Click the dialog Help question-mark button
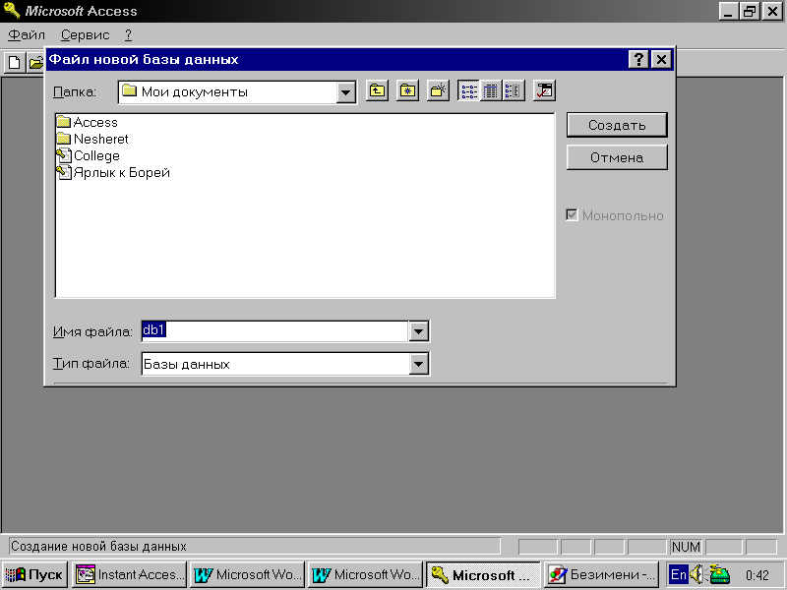787x590 pixels. tap(638, 59)
